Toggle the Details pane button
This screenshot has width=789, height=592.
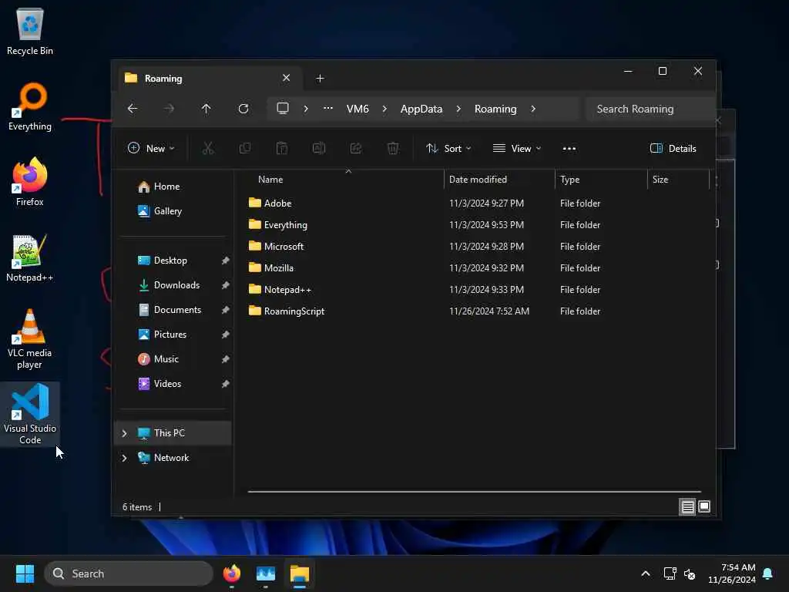673,148
